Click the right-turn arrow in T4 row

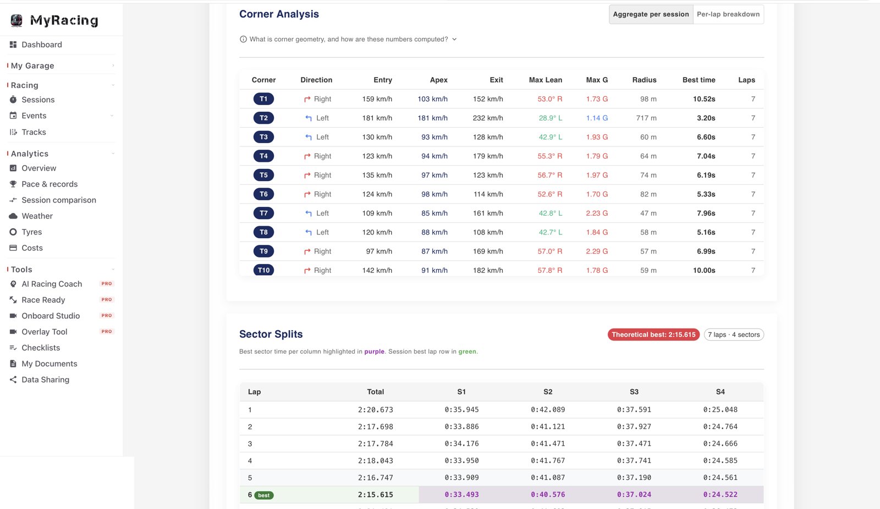click(307, 156)
